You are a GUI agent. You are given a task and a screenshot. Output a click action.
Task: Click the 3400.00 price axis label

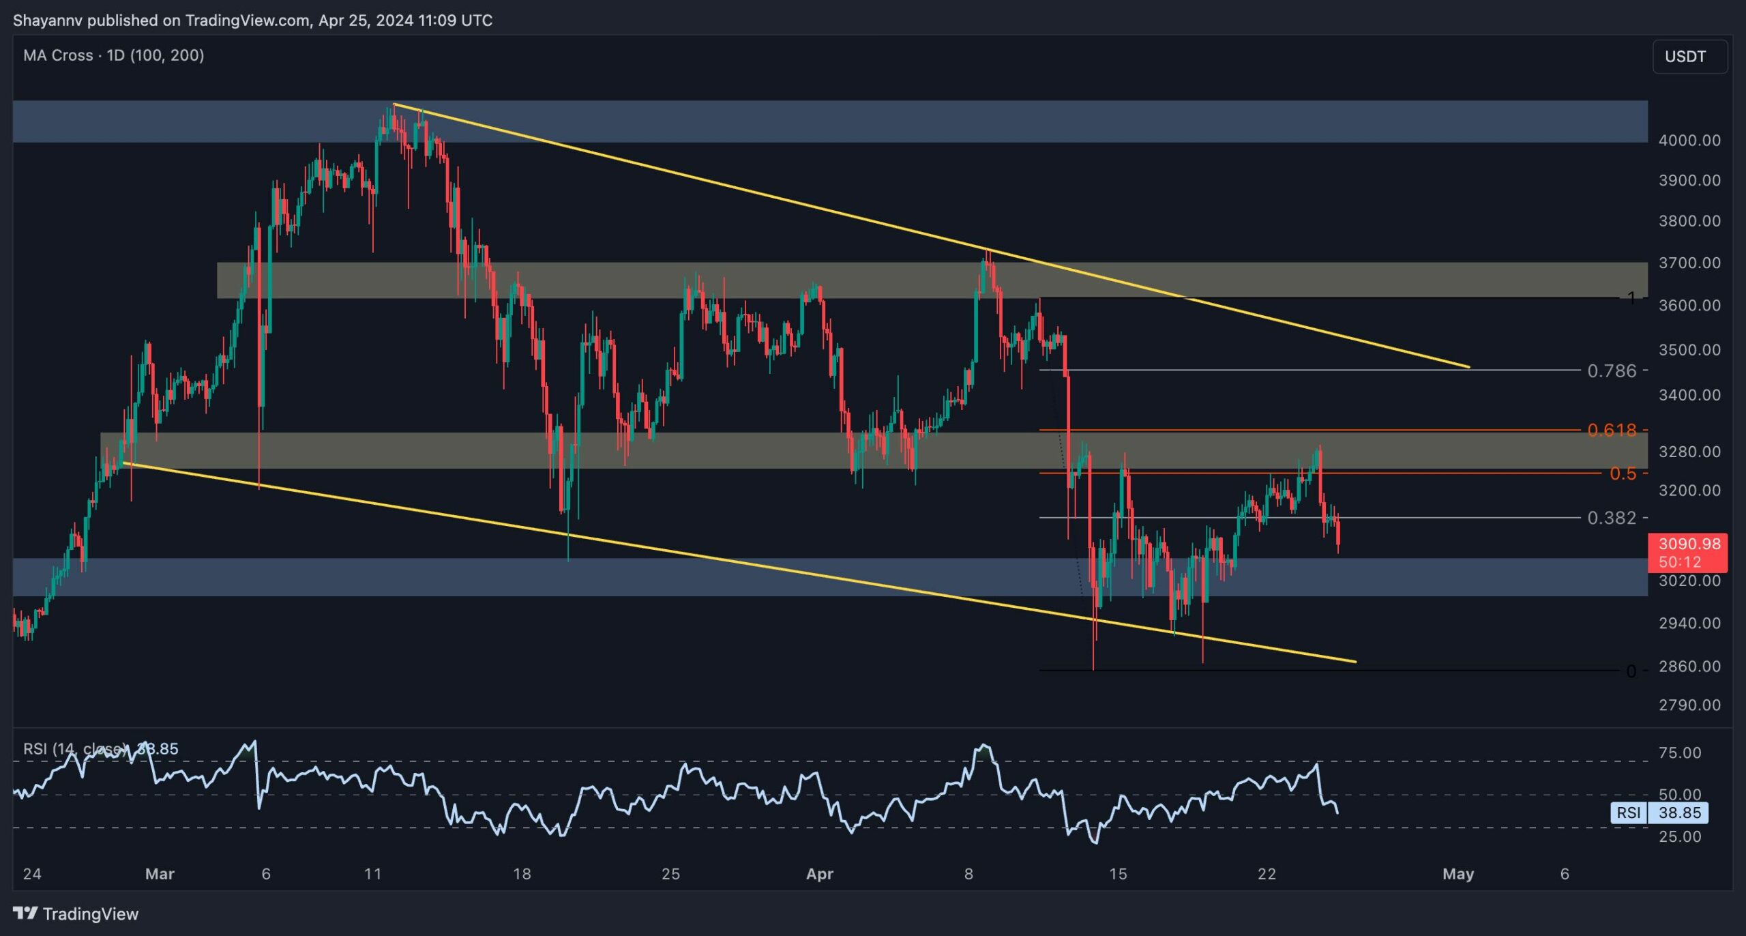1689,395
